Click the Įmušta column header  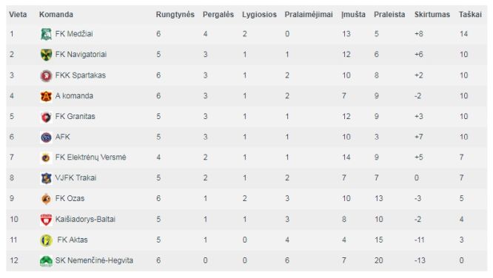coord(353,15)
